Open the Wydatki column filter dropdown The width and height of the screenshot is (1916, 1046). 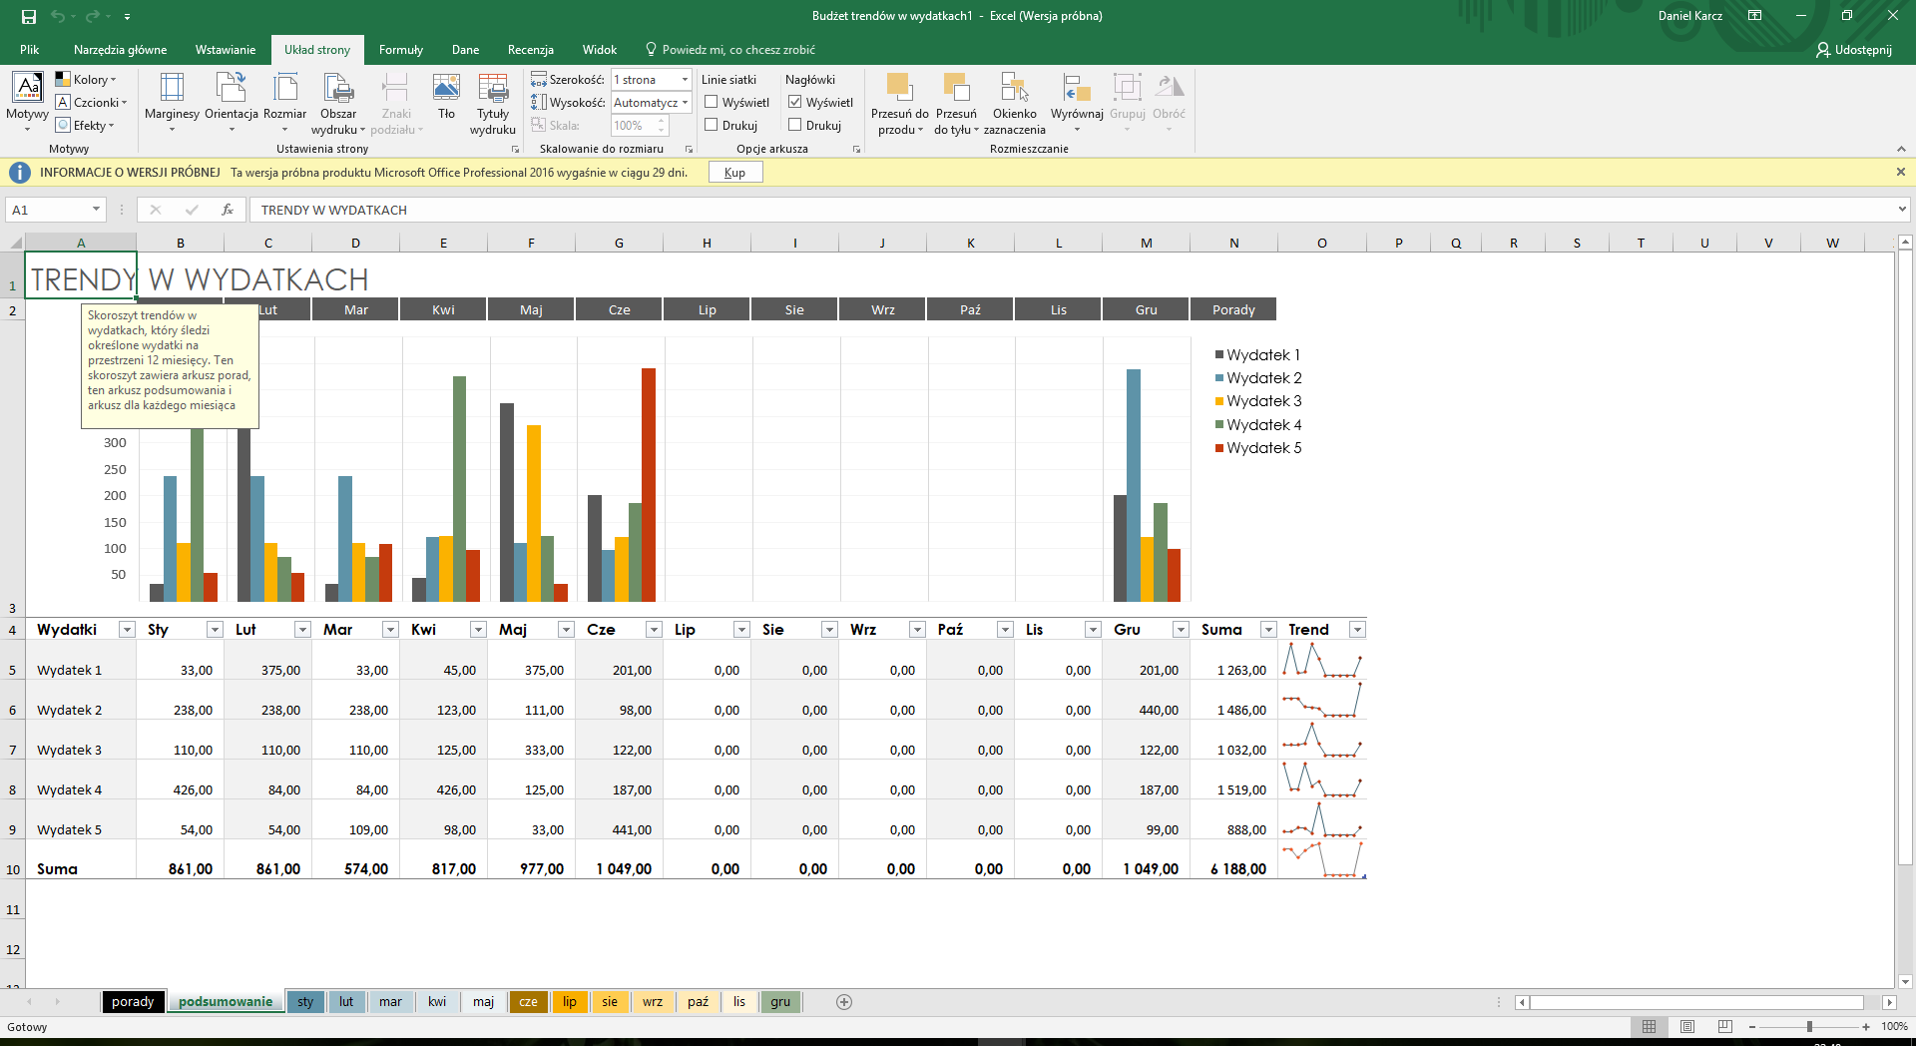pyautogui.click(x=127, y=630)
